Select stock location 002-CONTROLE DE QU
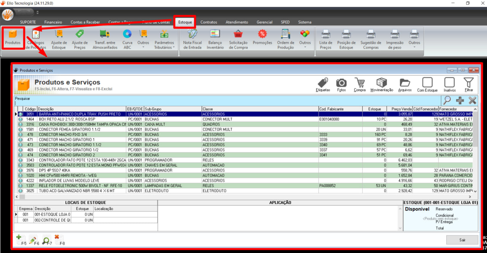Screen dimensions: 487x253 tap(86, 220)
